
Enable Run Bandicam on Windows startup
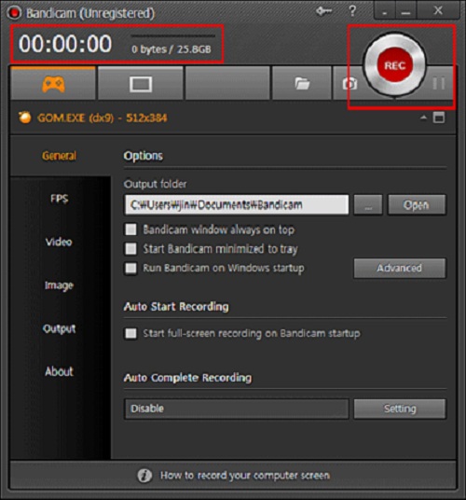(x=130, y=268)
